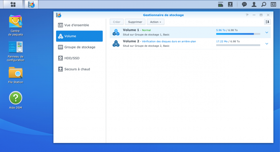Image resolution: width=280 pixels, height=152 pixels.
Task: Open the help question mark in window title
Action: tap(247, 15)
